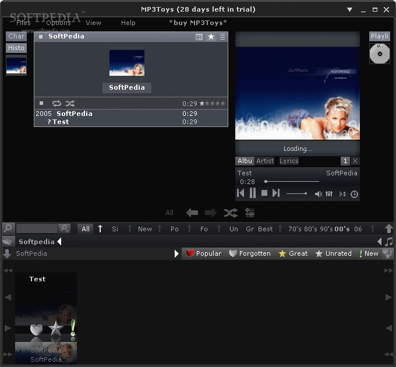The width and height of the screenshot is (396, 367).
Task: Select the All filter
Action: click(86, 229)
